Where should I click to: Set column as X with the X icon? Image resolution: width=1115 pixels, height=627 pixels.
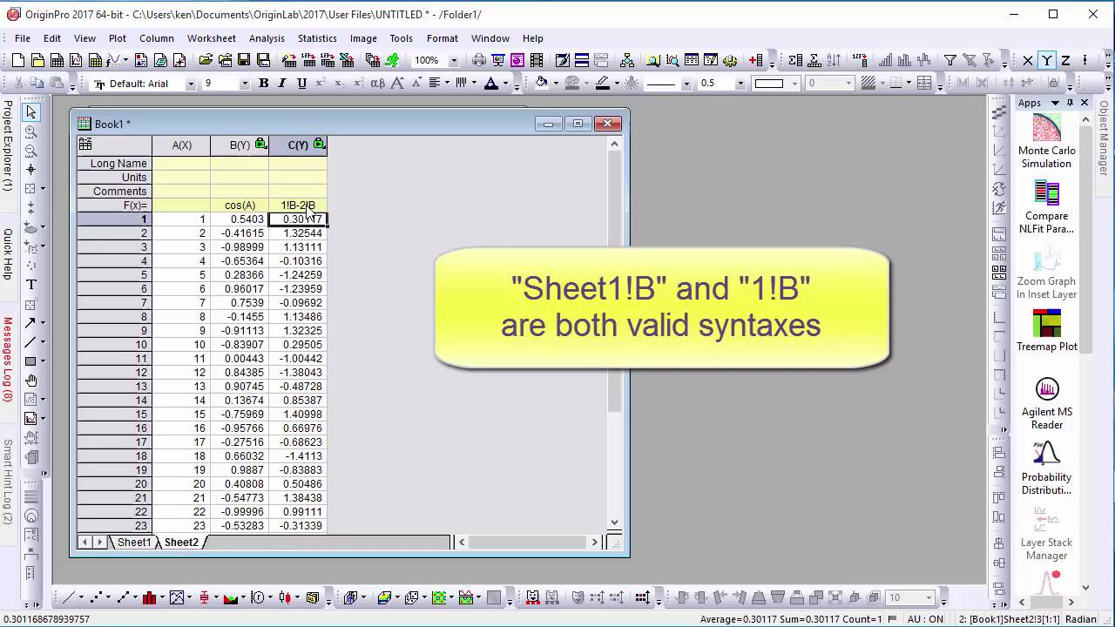[1028, 60]
